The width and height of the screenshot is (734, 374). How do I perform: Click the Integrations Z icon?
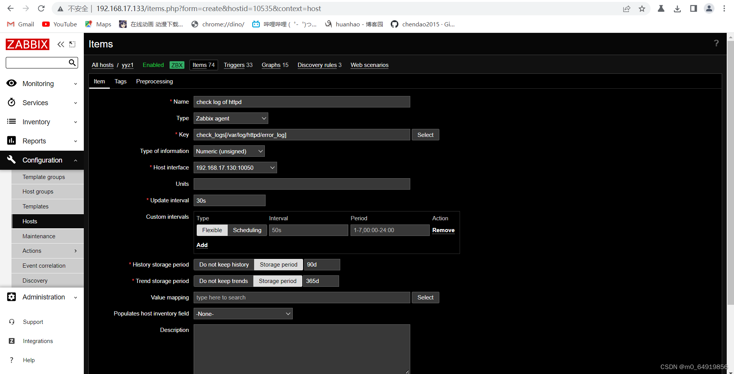pos(12,341)
